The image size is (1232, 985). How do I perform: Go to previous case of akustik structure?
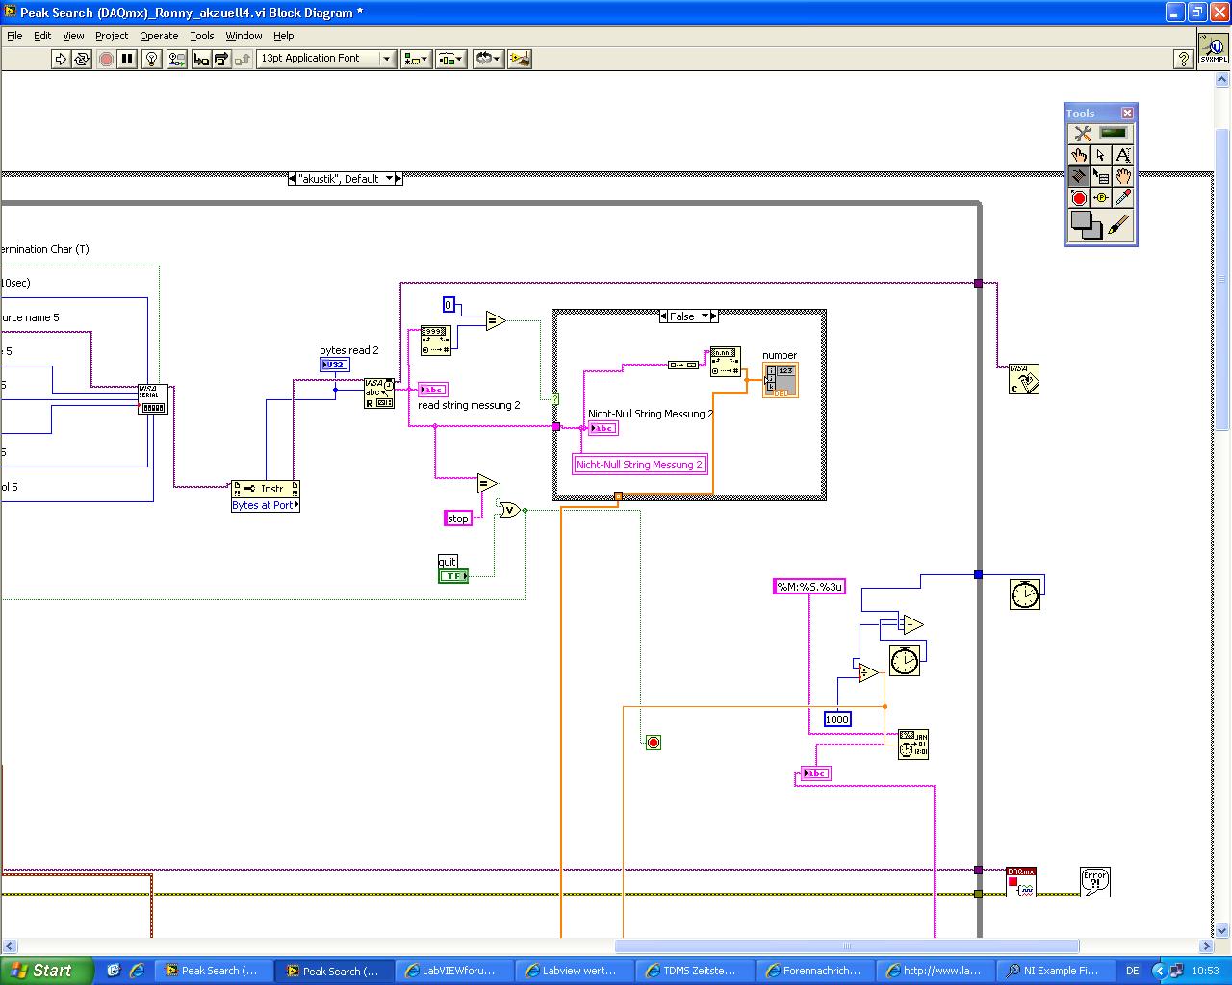292,179
